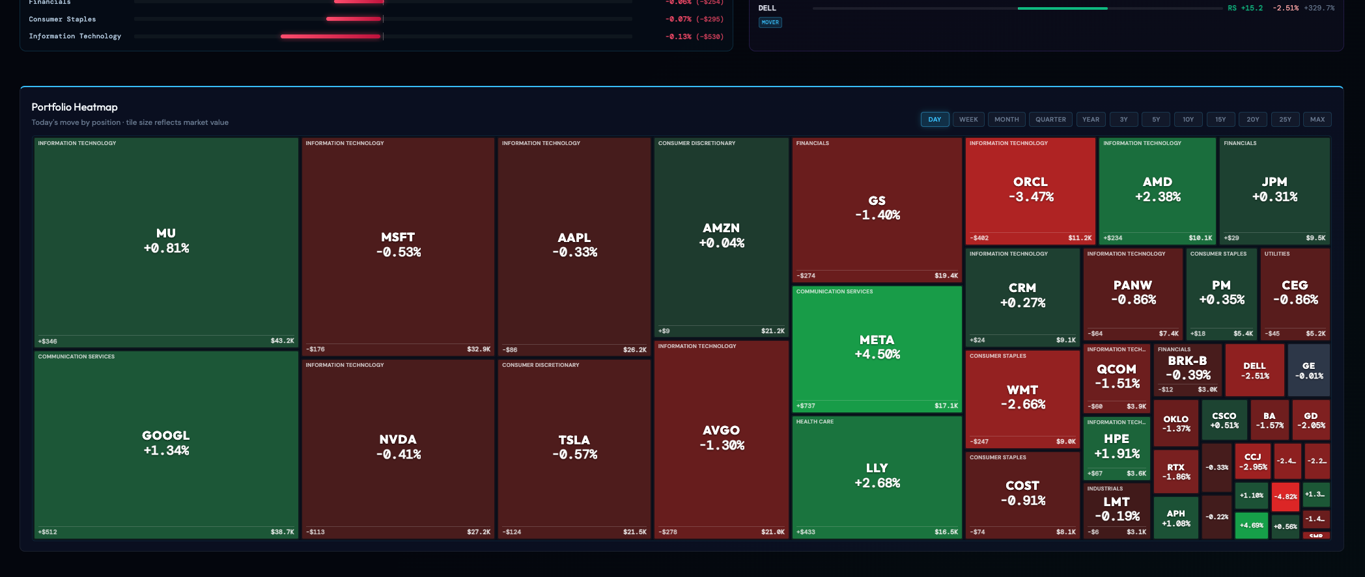Select the 15Y range tab
This screenshot has height=577, width=1365.
[x=1220, y=119]
